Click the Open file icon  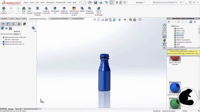coord(90,2)
